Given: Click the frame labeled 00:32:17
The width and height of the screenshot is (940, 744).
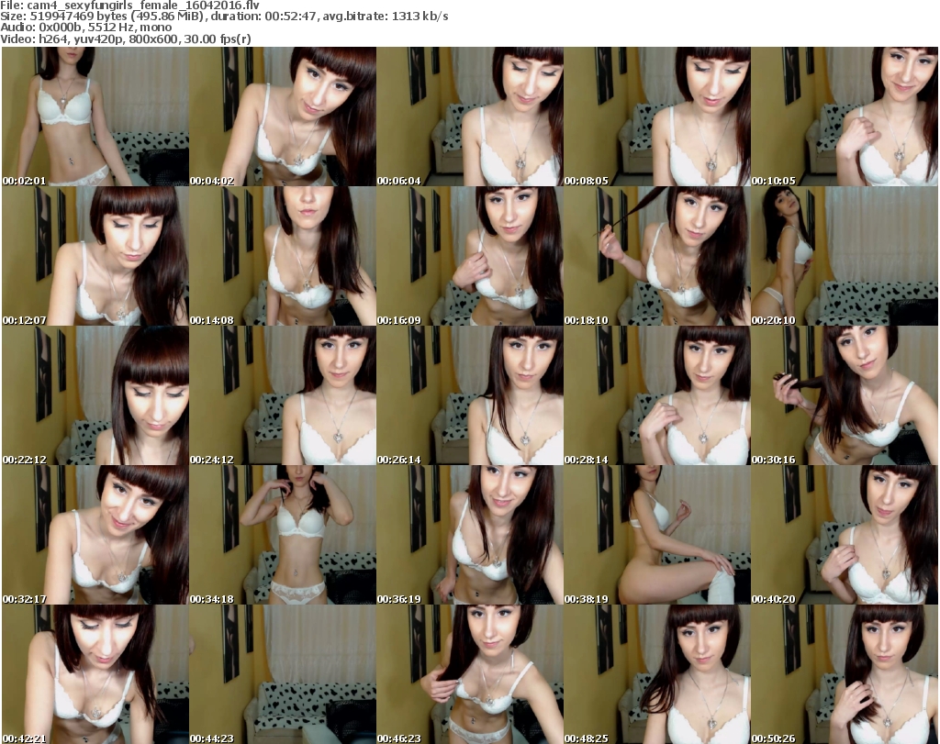Looking at the screenshot, I should pos(95,535).
